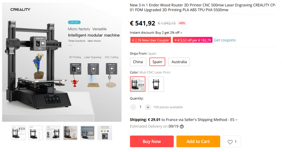This screenshot has height=152, width=282.
Task: Click the € 5,52 off per € 182,79 tag
Action: [x=193, y=40]
